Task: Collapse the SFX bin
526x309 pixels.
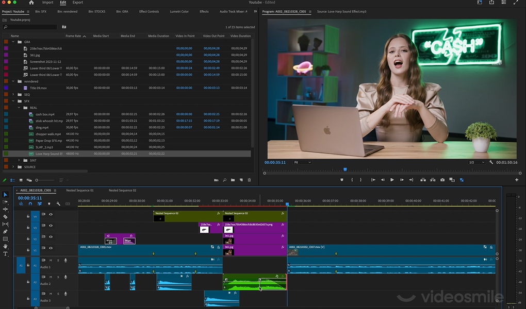Action: pyautogui.click(x=13, y=101)
